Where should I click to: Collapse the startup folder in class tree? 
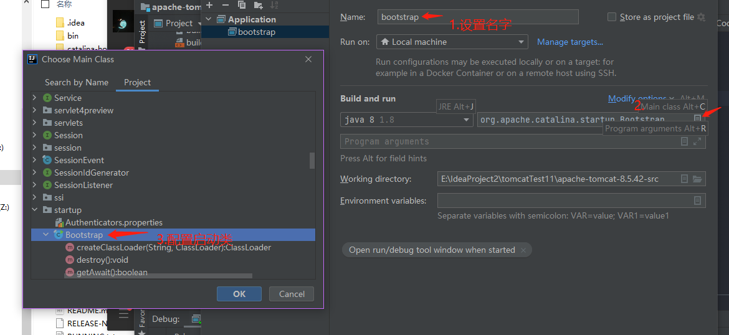coord(35,210)
